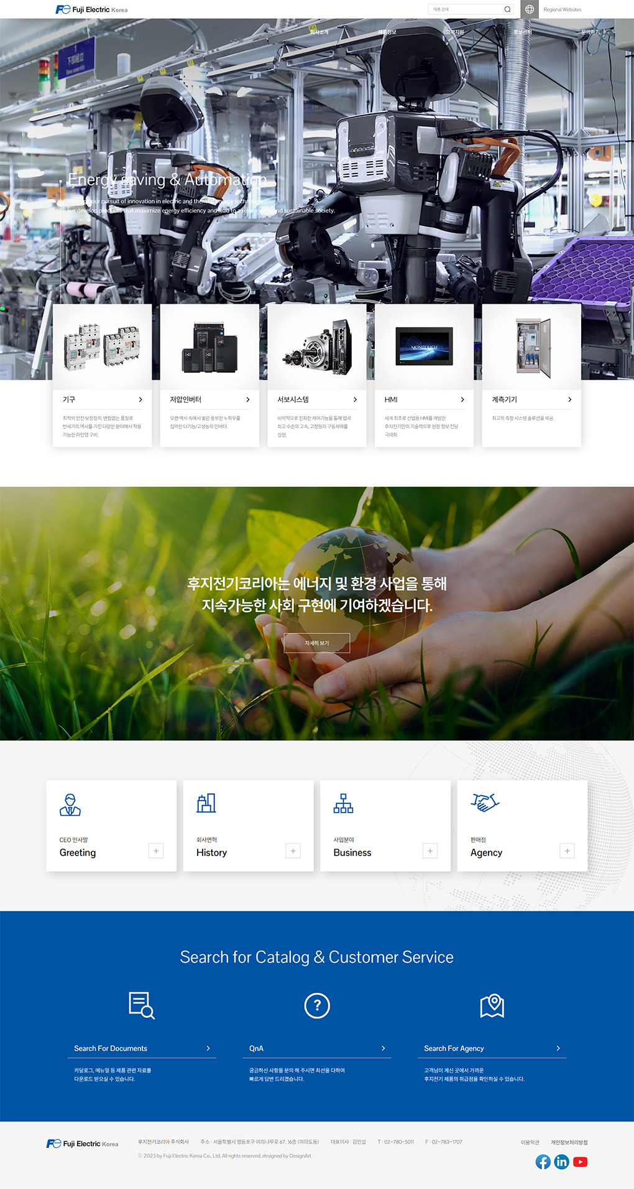
Task: Expand the Greeting card plus button
Action: (156, 851)
